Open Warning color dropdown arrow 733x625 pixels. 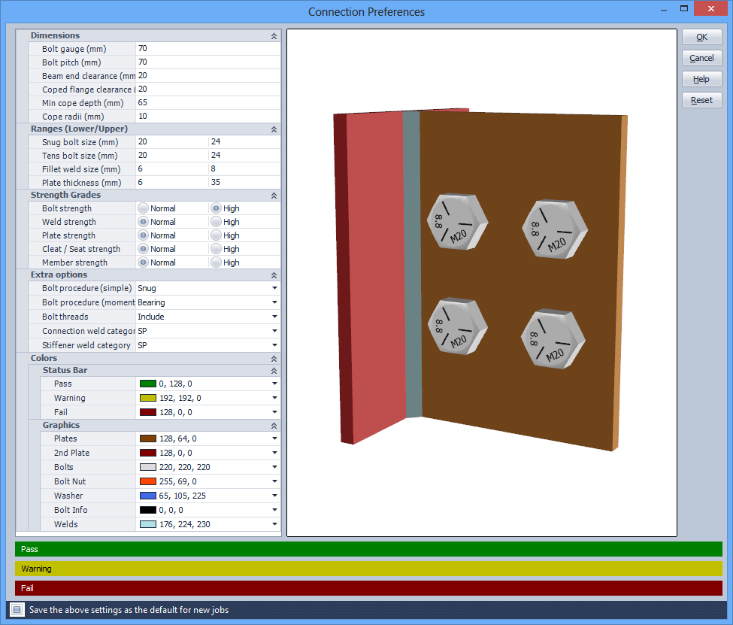[x=274, y=398]
